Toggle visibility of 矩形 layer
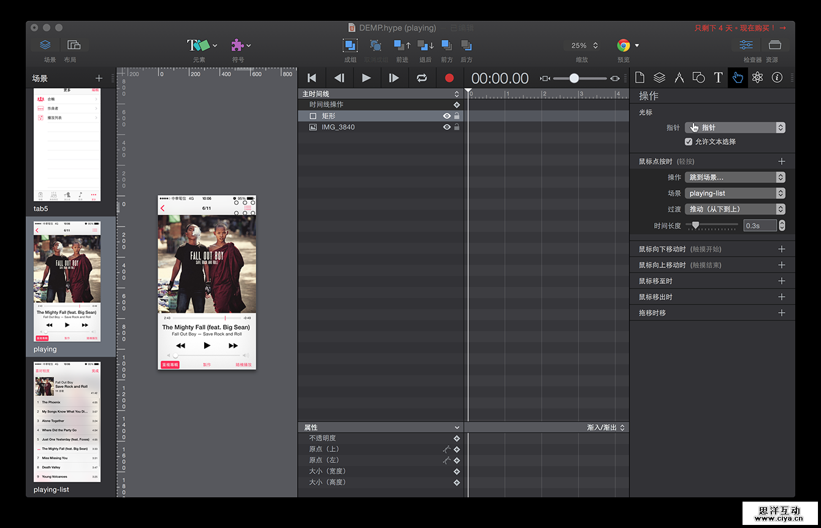Screen dimensions: 821x528 point(447,116)
